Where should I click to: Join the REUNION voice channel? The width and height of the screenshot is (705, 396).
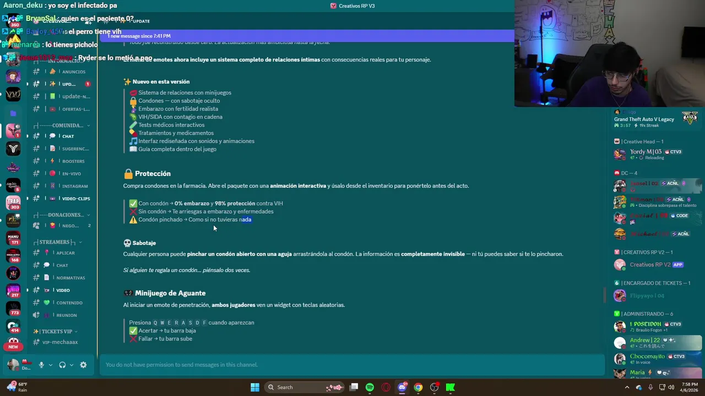pyautogui.click(x=62, y=315)
